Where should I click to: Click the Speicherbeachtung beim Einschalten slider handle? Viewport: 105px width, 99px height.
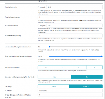point(50,47)
